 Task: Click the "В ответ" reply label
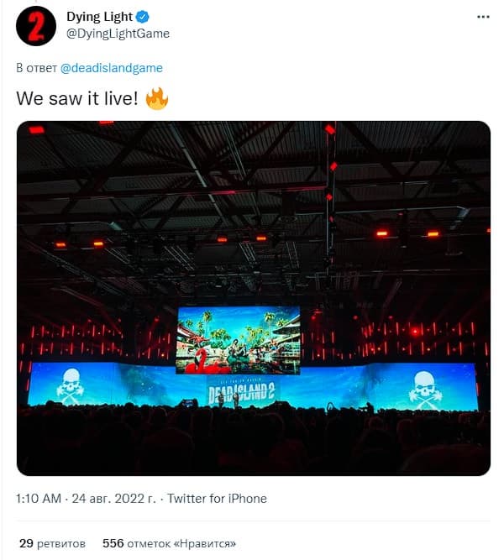click(x=36, y=68)
